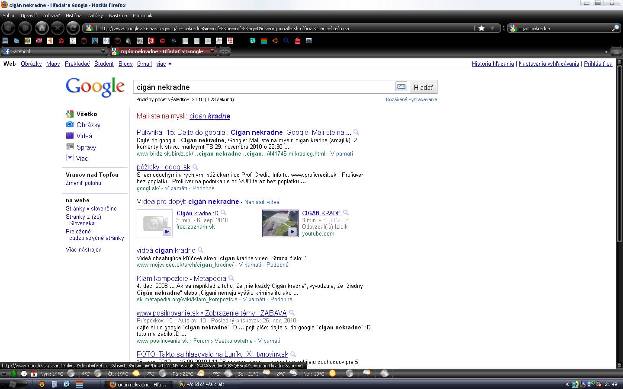Open the orange info icon in quick launch

point(42,384)
